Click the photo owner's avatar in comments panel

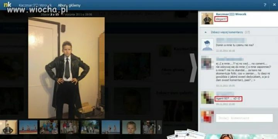coord(207,18)
